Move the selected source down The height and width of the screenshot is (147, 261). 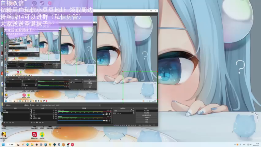[43, 122]
